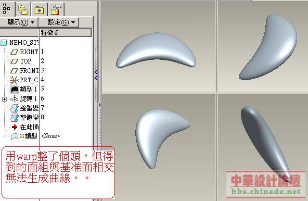Switch to the folder browser tab
This screenshot has width=308, height=201.
pos(23,10)
